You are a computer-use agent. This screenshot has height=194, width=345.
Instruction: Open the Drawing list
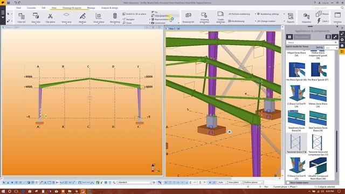pyautogui.click(x=188, y=18)
